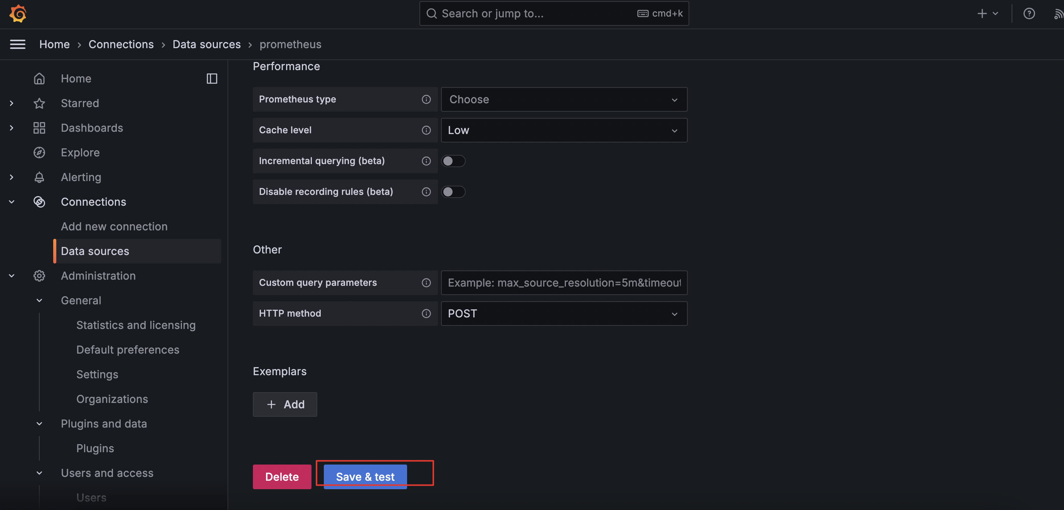The width and height of the screenshot is (1064, 510).
Task: Open the Prometheus type dropdown
Action: point(563,99)
